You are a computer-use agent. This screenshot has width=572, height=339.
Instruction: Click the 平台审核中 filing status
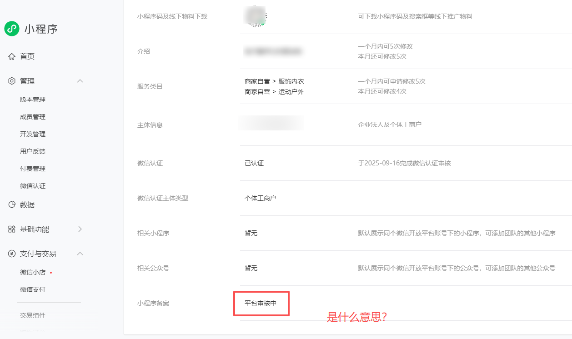tap(261, 303)
